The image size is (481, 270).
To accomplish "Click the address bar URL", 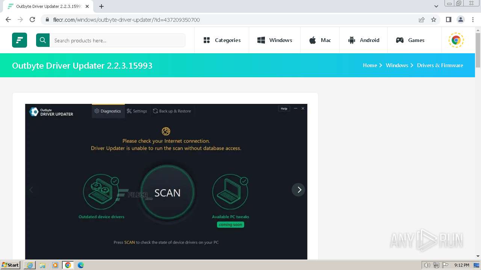I will (126, 20).
